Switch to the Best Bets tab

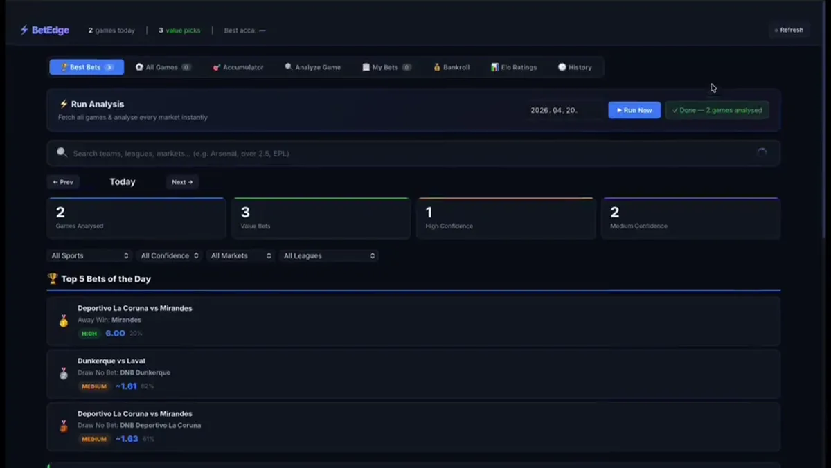(x=87, y=67)
